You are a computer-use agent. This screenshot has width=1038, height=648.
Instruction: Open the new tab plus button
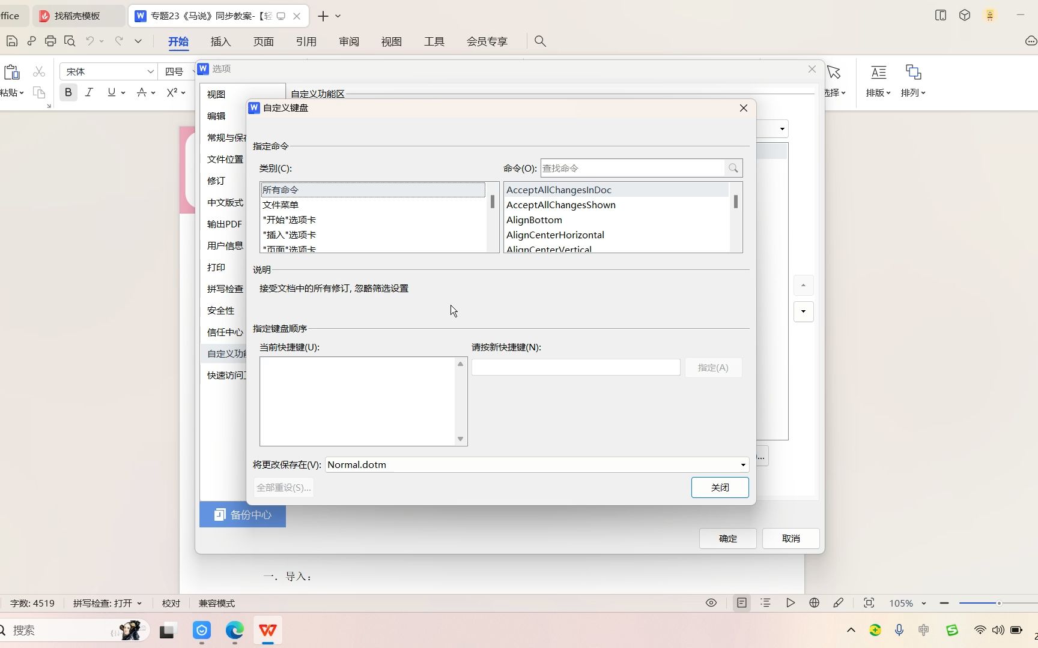(x=323, y=16)
